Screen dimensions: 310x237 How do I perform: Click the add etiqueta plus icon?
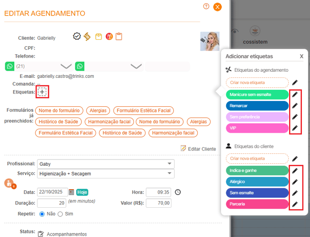coord(43,92)
